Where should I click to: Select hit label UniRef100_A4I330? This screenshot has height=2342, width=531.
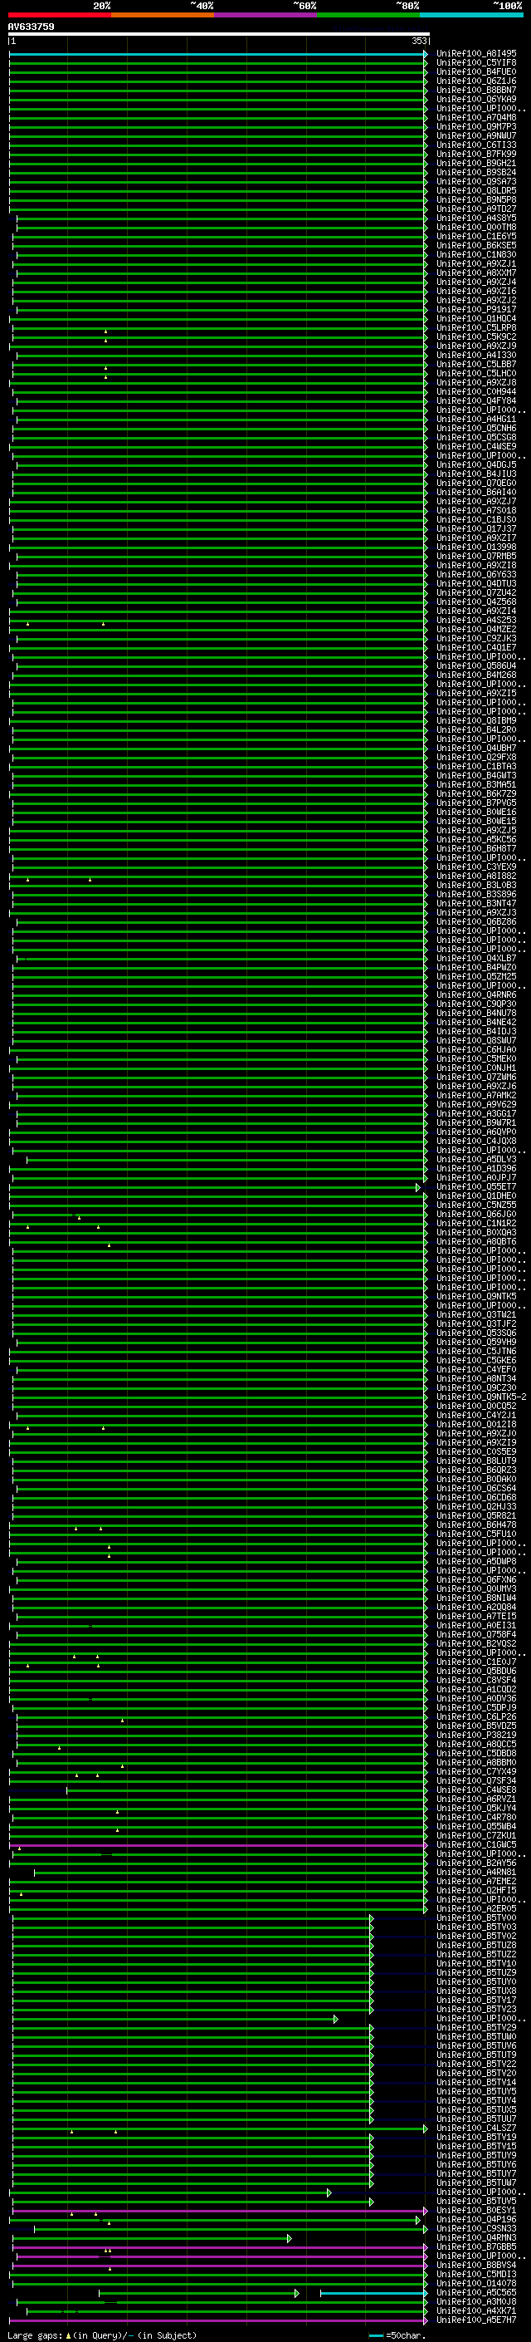pos(476,355)
